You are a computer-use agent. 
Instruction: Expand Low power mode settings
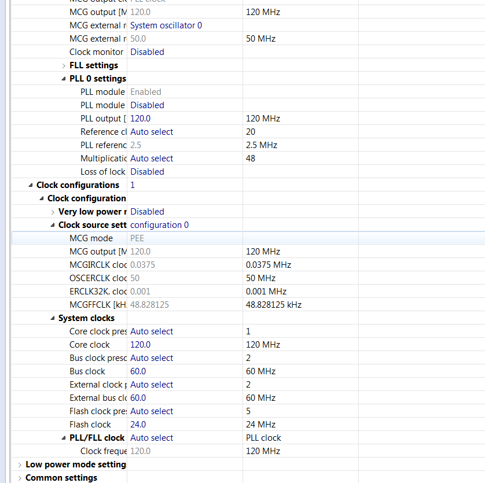pyautogui.click(x=20, y=464)
